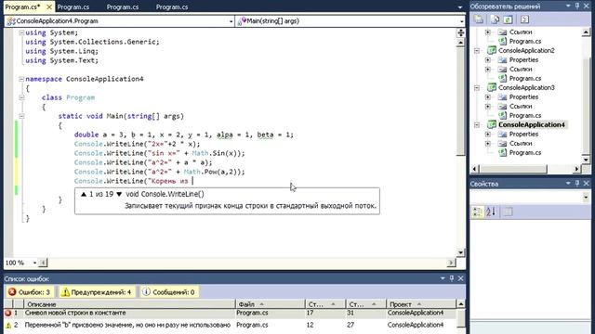The width and height of the screenshot is (595, 334).
Task: Open the object dropdown in Свойства panel
Action: click(x=586, y=197)
